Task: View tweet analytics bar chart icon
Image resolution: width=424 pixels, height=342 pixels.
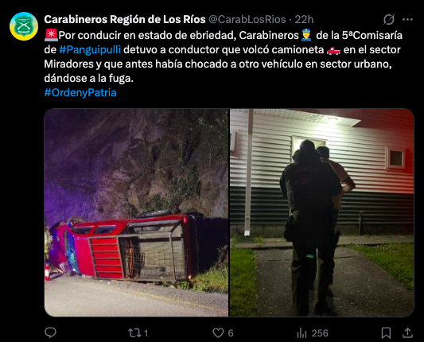Action: (301, 332)
